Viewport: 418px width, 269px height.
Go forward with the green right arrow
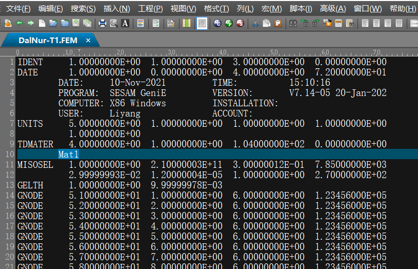31,23
